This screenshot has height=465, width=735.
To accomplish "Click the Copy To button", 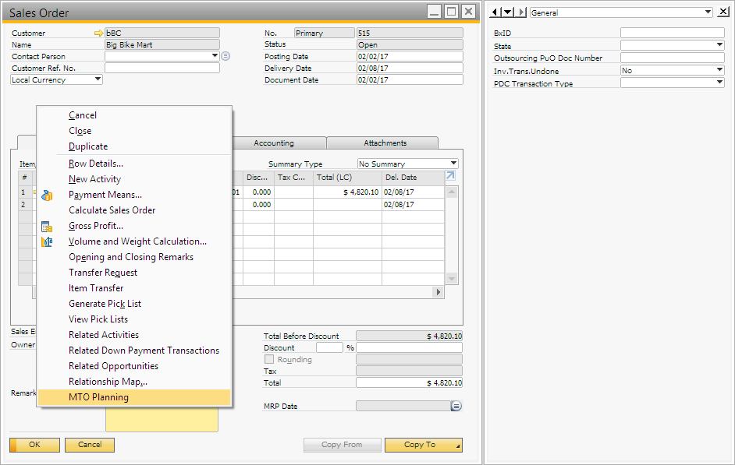I will coord(420,445).
